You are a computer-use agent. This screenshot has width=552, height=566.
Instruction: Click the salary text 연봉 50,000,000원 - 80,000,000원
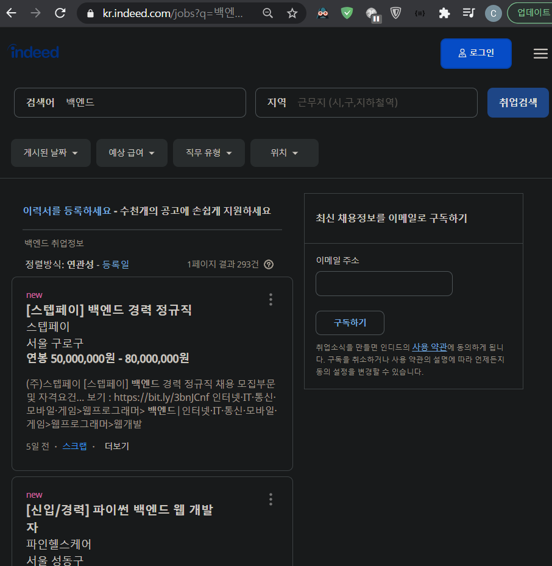pos(108,358)
